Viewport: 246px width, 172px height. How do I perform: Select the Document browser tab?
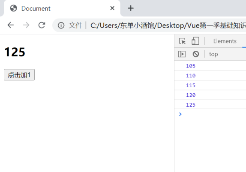(62, 8)
